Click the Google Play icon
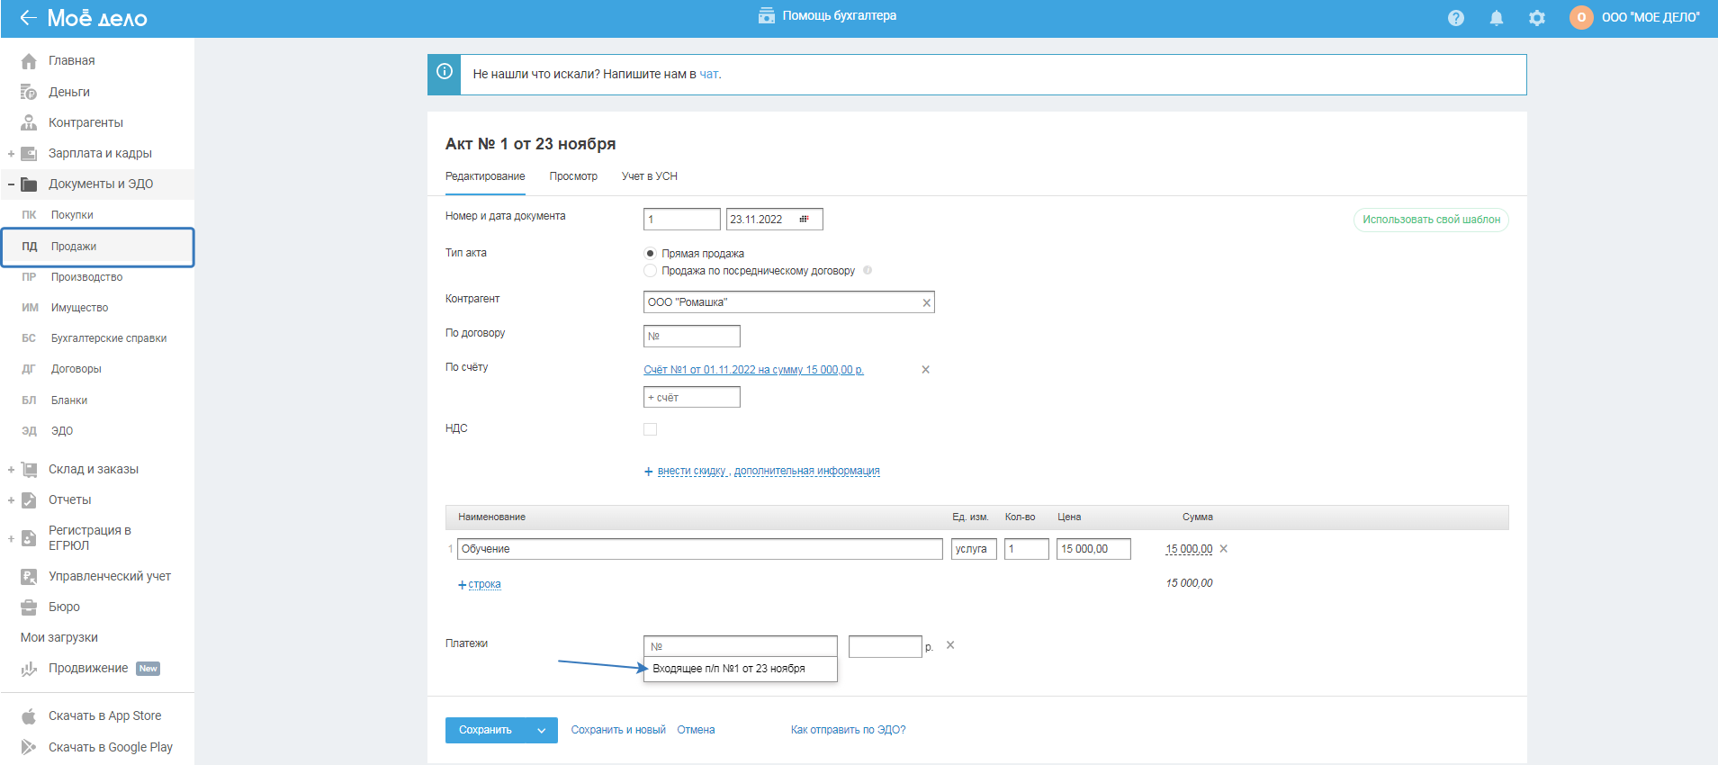1718x765 pixels. point(29,747)
